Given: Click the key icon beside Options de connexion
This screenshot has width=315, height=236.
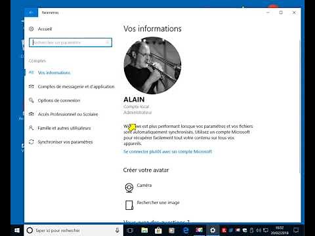Looking at the screenshot, I should [x=31, y=100].
